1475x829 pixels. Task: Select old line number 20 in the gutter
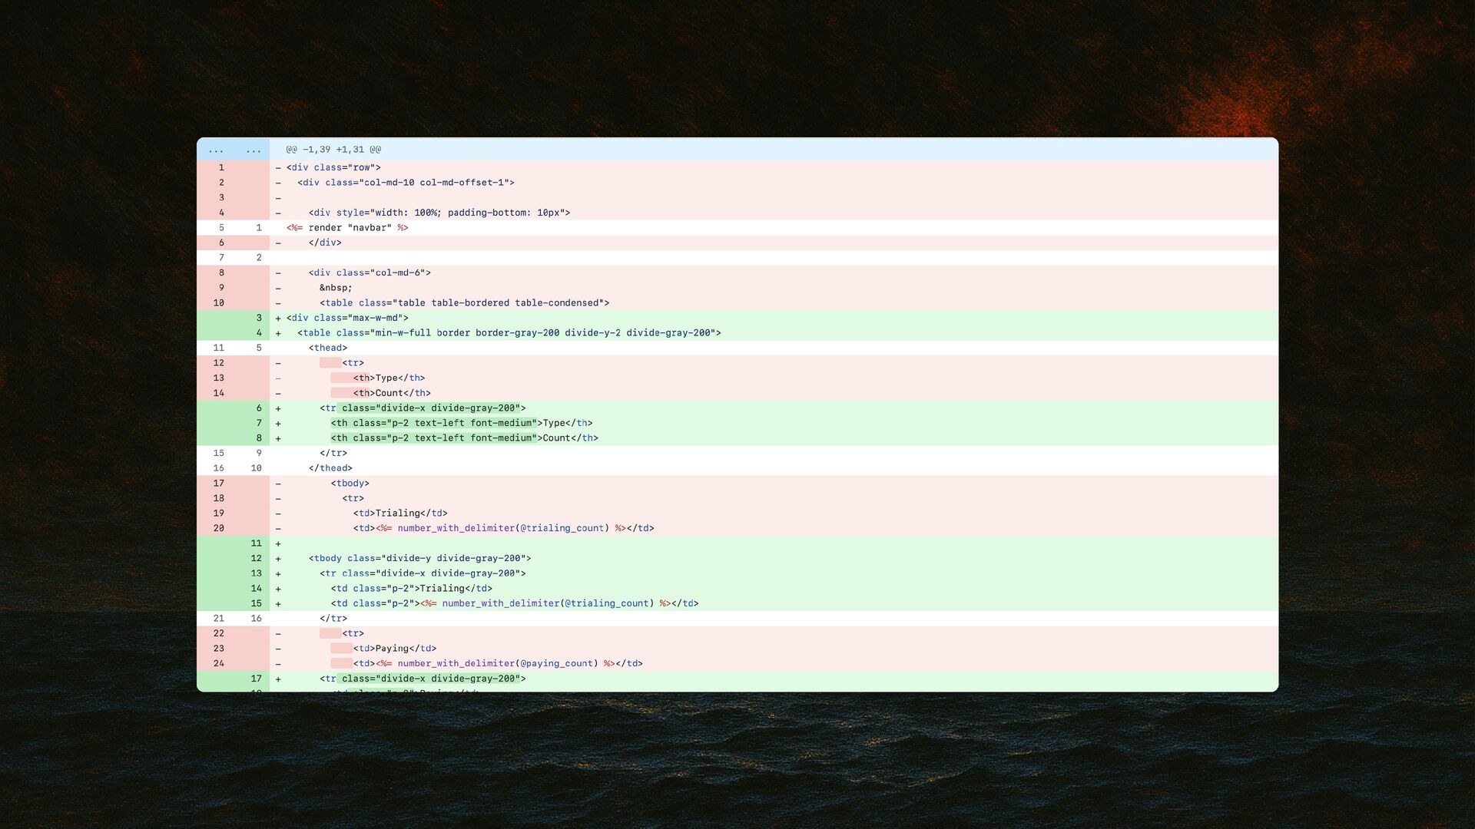point(219,528)
